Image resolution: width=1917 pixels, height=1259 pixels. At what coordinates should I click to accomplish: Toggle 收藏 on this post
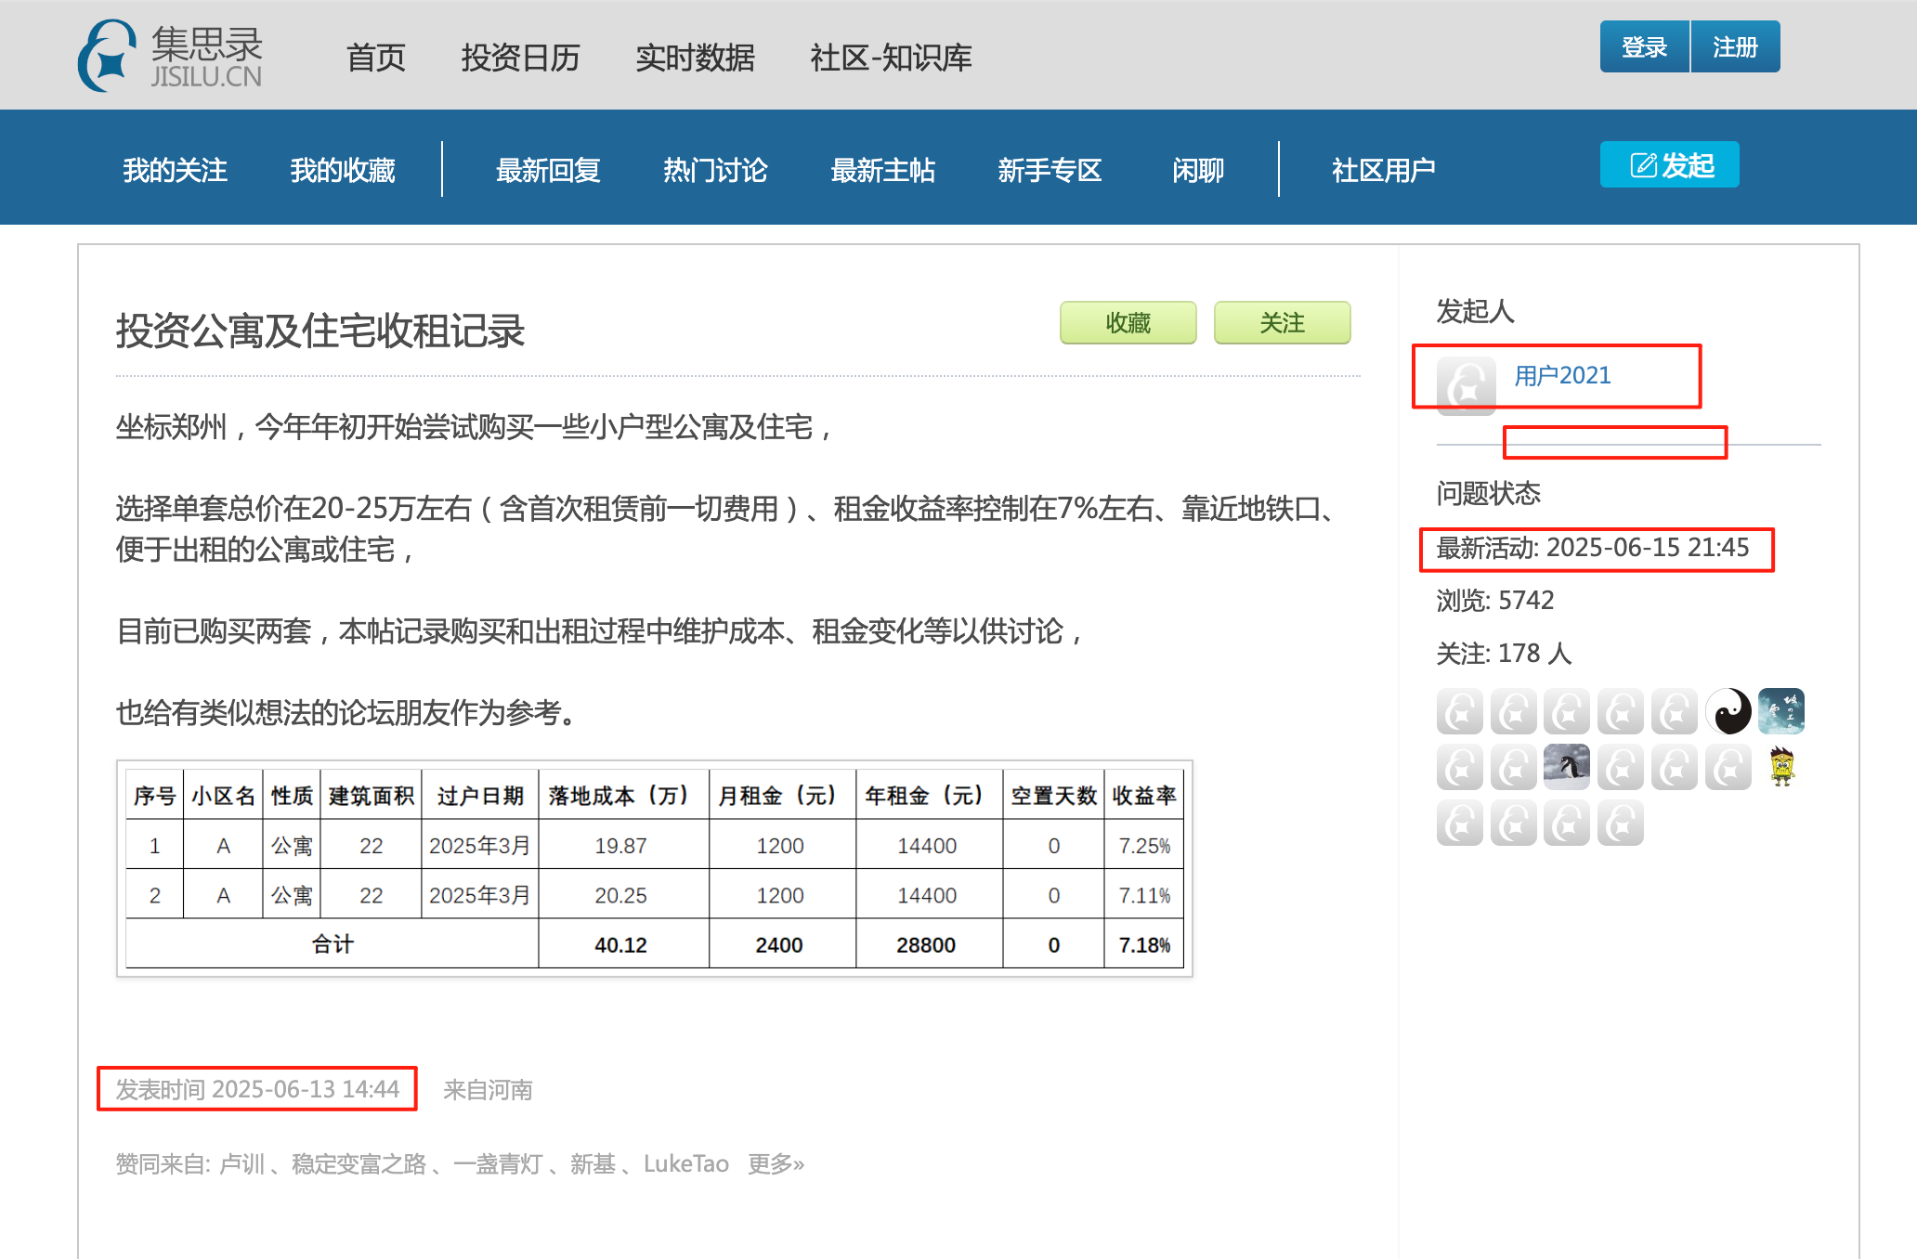click(x=1128, y=323)
